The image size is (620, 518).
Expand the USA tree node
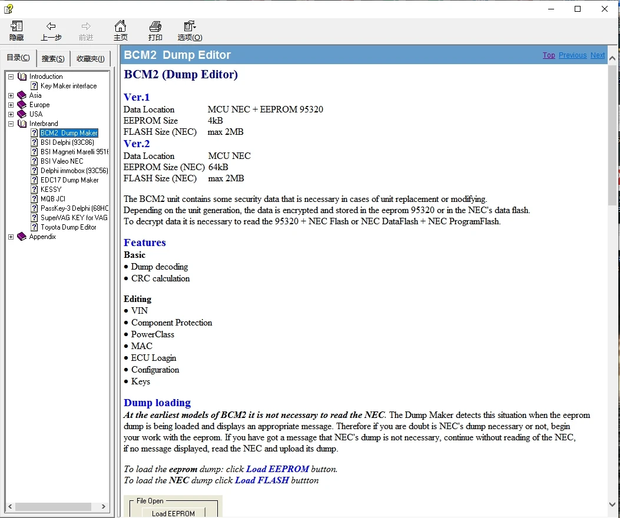click(11, 114)
